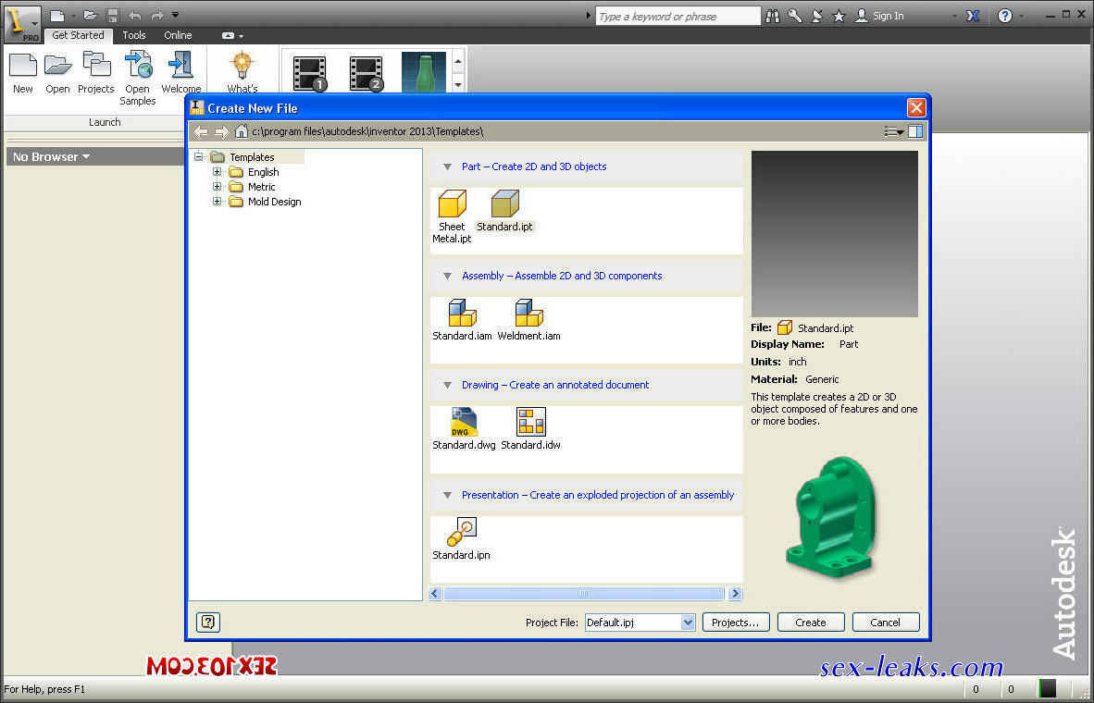Collapse the Drawing section

pyautogui.click(x=448, y=385)
